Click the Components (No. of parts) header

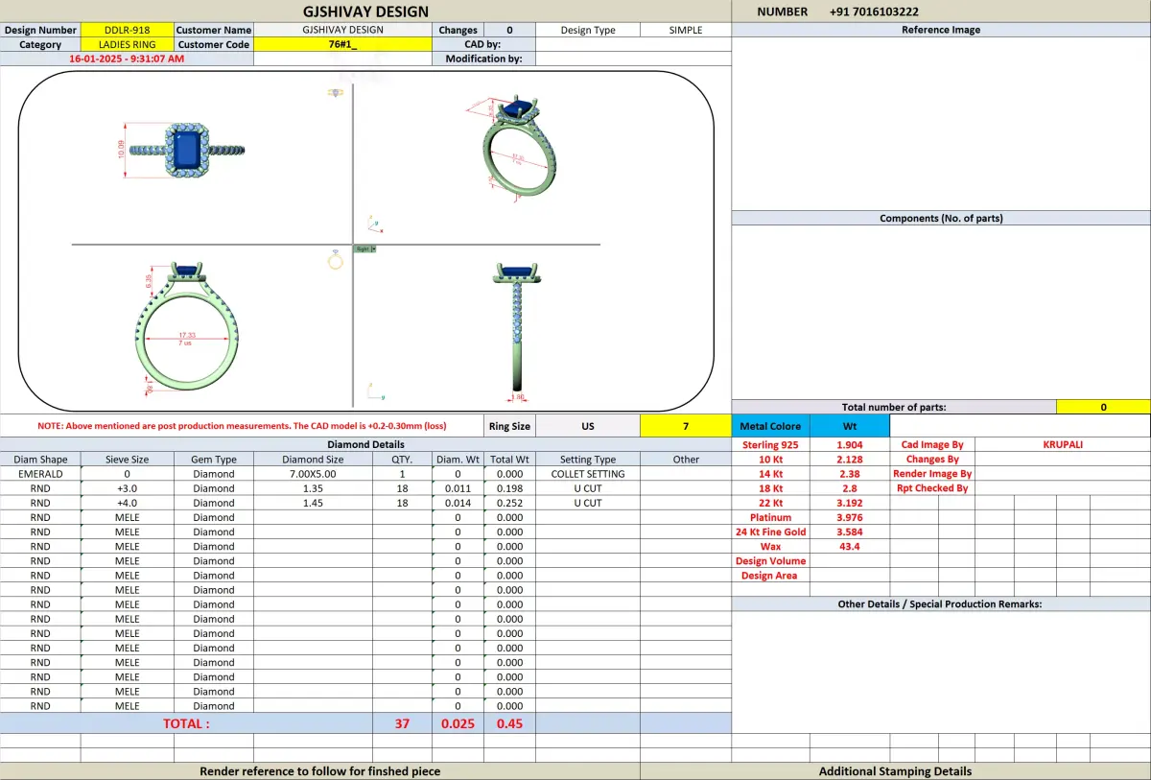click(x=941, y=218)
